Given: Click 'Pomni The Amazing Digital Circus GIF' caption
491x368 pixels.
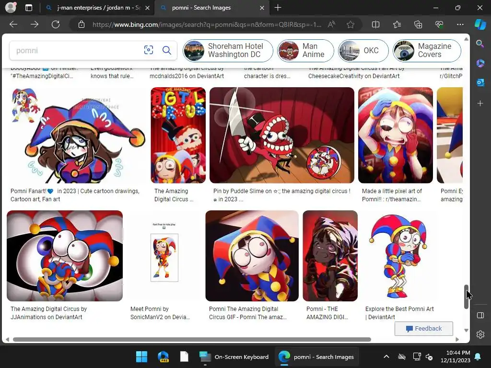Looking at the screenshot, I should tap(248, 313).
